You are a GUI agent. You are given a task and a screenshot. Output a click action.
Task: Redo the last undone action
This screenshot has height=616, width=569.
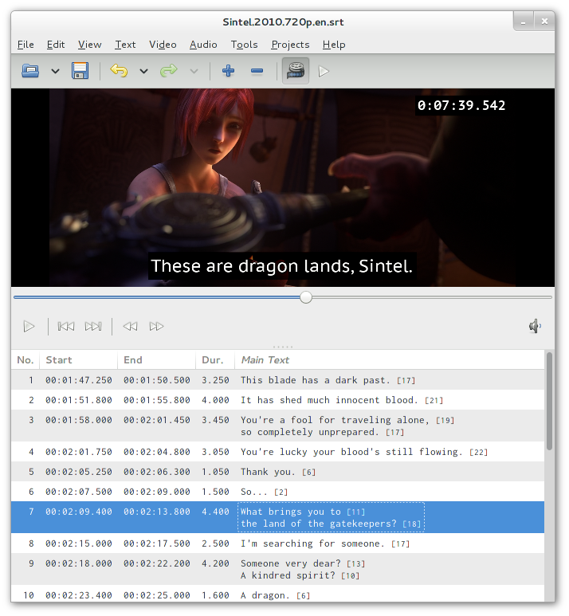pyautogui.click(x=169, y=71)
